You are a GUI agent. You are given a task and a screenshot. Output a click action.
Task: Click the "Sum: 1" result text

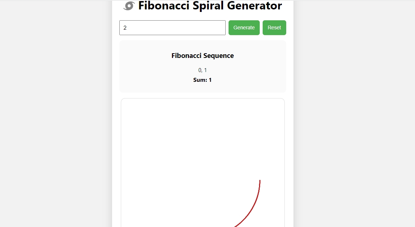coord(202,80)
